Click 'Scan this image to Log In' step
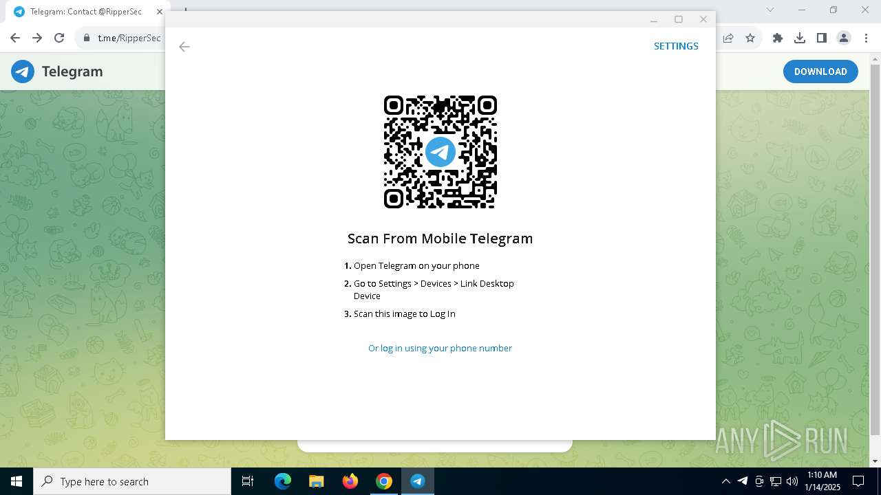Image resolution: width=881 pixels, height=495 pixels. 404,313
